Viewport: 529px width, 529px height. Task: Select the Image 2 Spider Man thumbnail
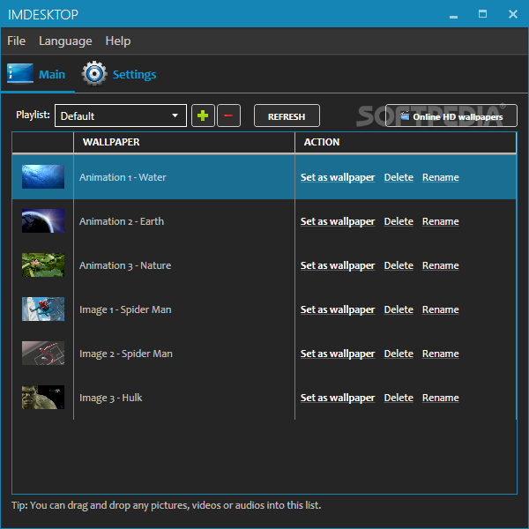[43, 354]
